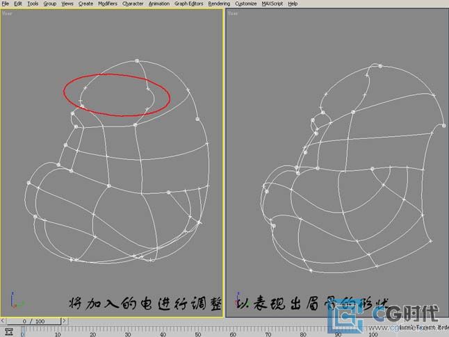This screenshot has width=449, height=337.
Task: Open the Create menu
Action: 85,3
